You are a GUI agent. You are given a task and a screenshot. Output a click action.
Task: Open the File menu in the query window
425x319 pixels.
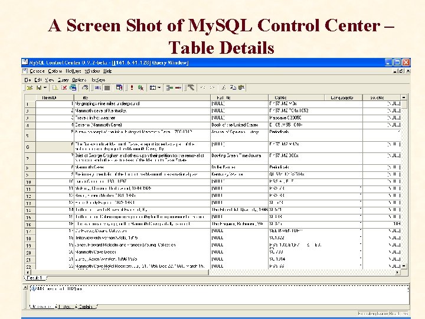[x=28, y=80]
